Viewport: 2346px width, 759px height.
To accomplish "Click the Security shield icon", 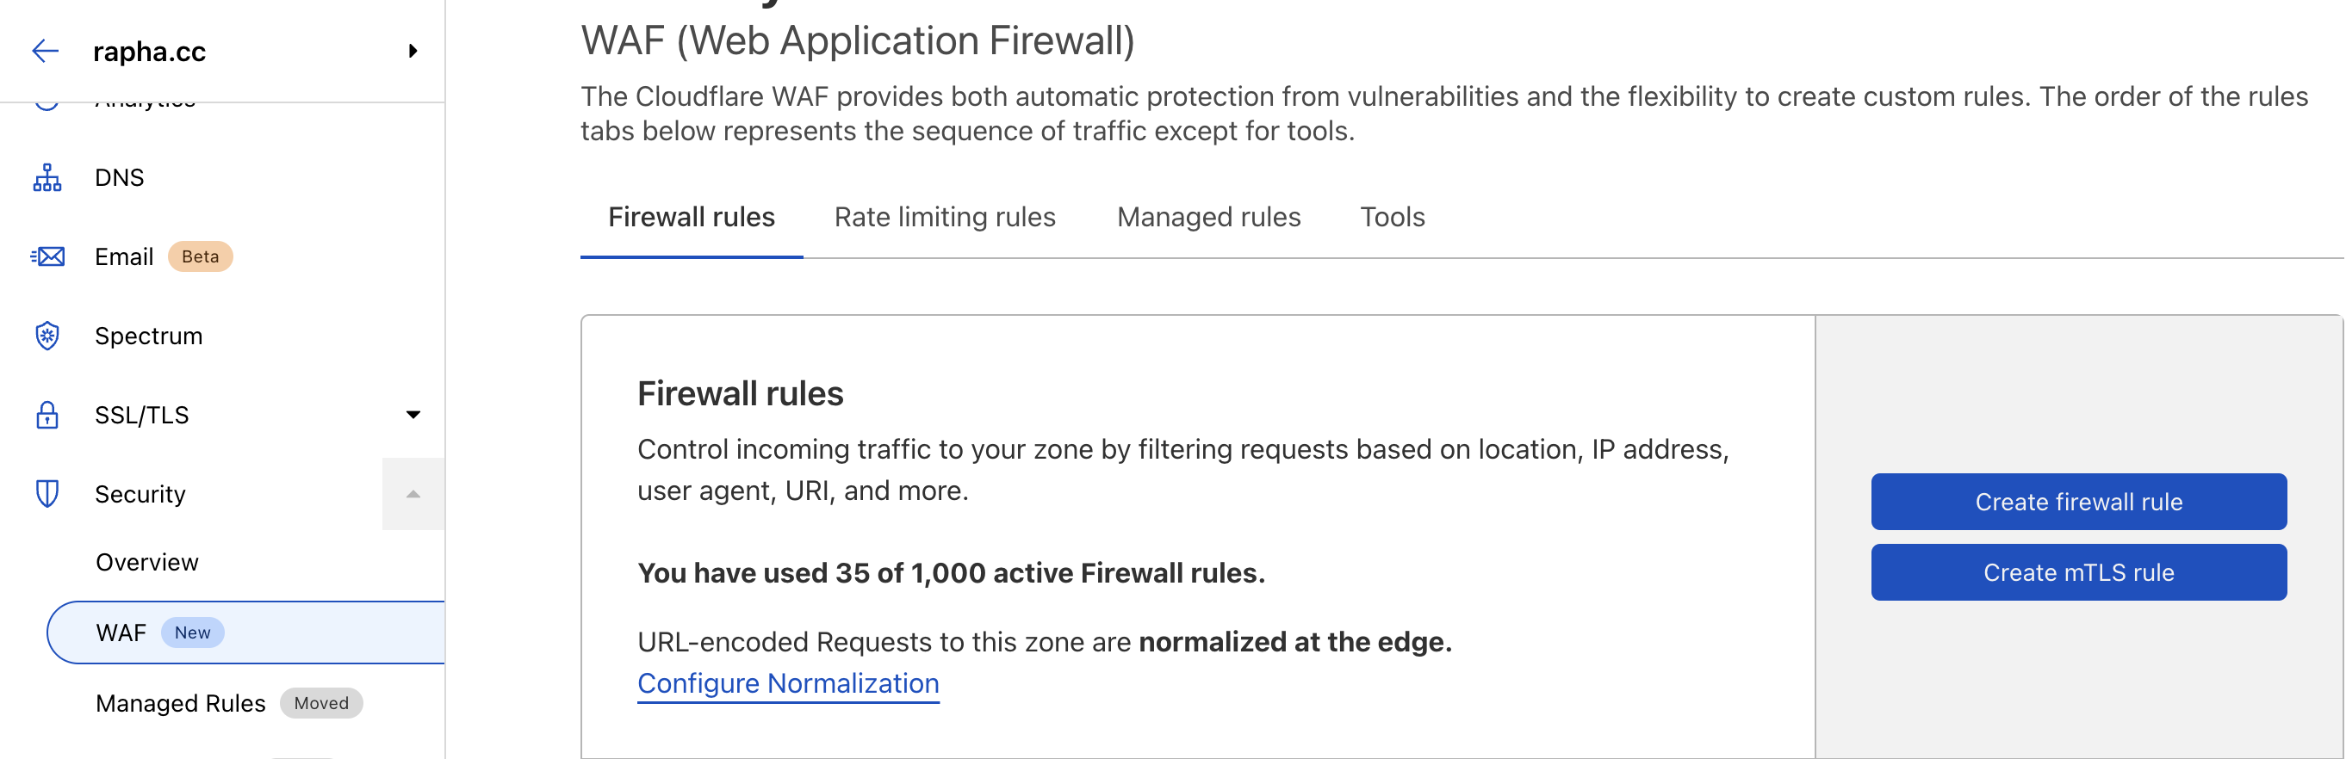I will pos(47,494).
